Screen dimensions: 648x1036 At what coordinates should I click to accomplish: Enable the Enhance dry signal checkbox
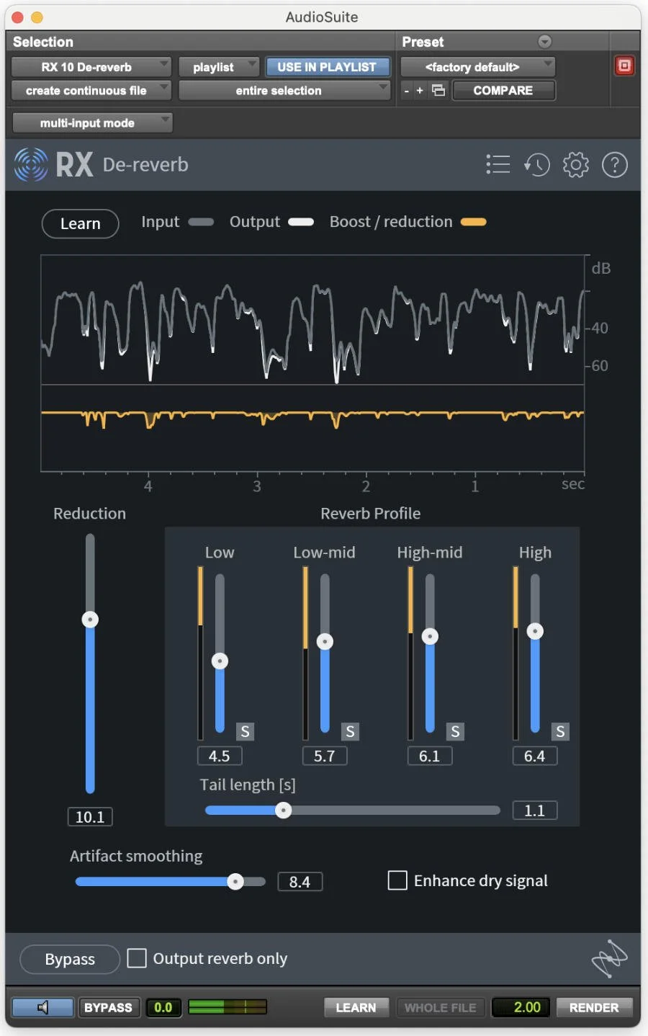coord(397,880)
